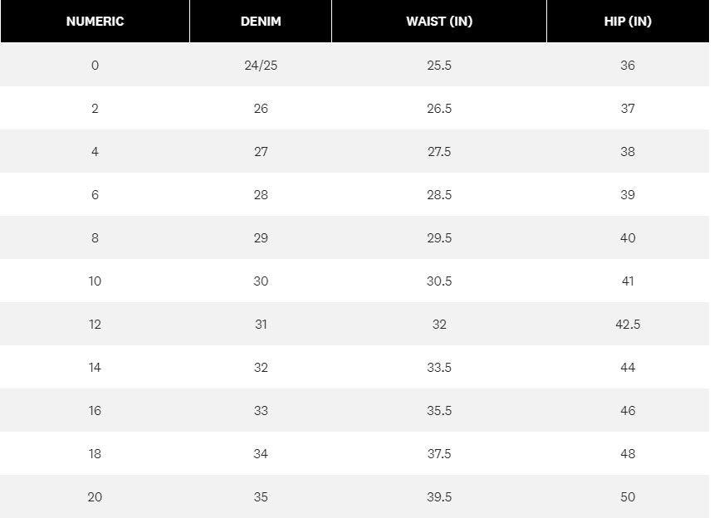Click waist value 26.5
The image size is (714, 518).
tap(439, 109)
